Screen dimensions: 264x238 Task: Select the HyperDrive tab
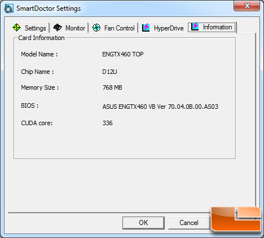tap(163, 28)
